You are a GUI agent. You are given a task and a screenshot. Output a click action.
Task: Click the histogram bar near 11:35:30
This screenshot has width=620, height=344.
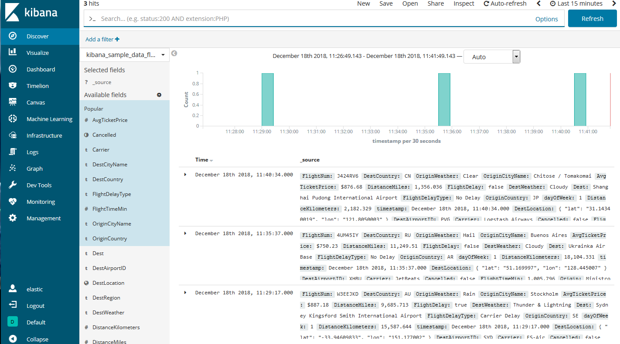(x=444, y=100)
